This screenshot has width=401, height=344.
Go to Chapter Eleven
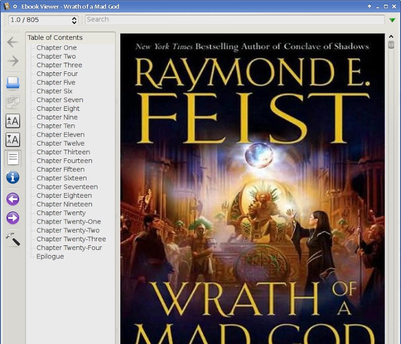[61, 135]
